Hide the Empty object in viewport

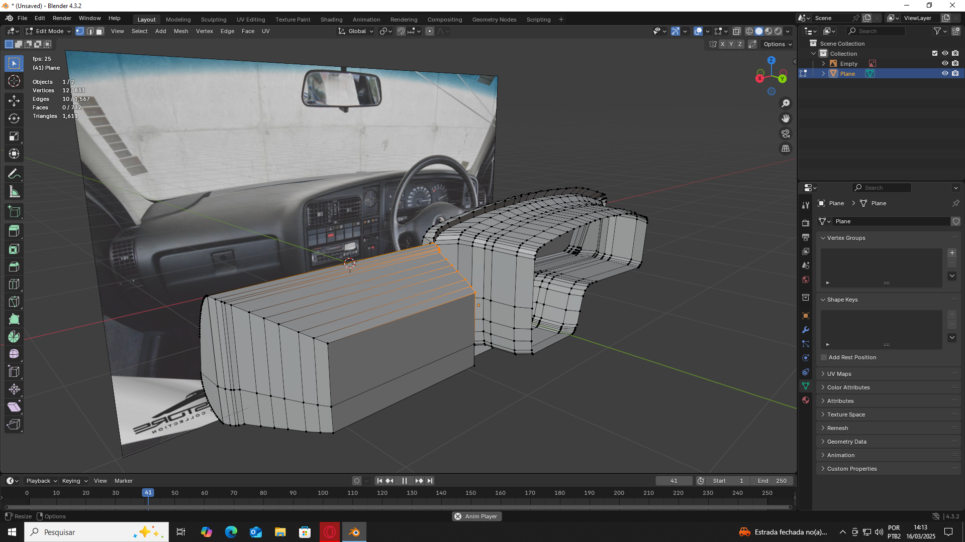(x=944, y=64)
